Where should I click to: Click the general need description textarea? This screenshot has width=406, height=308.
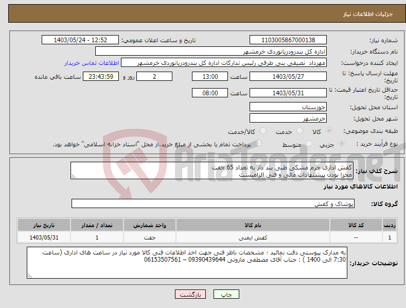(212, 170)
